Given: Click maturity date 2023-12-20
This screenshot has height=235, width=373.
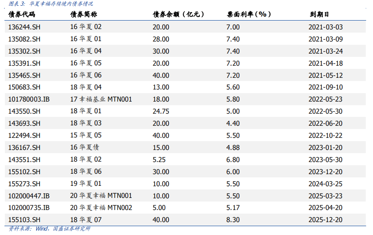Looking at the screenshot, I should (x=325, y=172).
